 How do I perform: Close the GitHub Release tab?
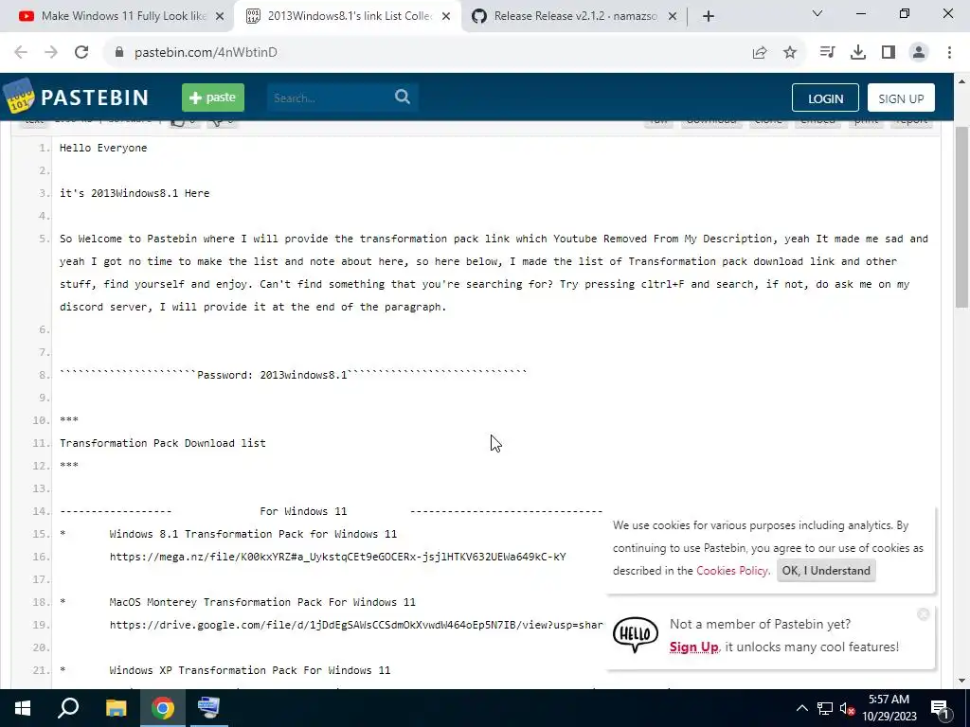click(673, 16)
